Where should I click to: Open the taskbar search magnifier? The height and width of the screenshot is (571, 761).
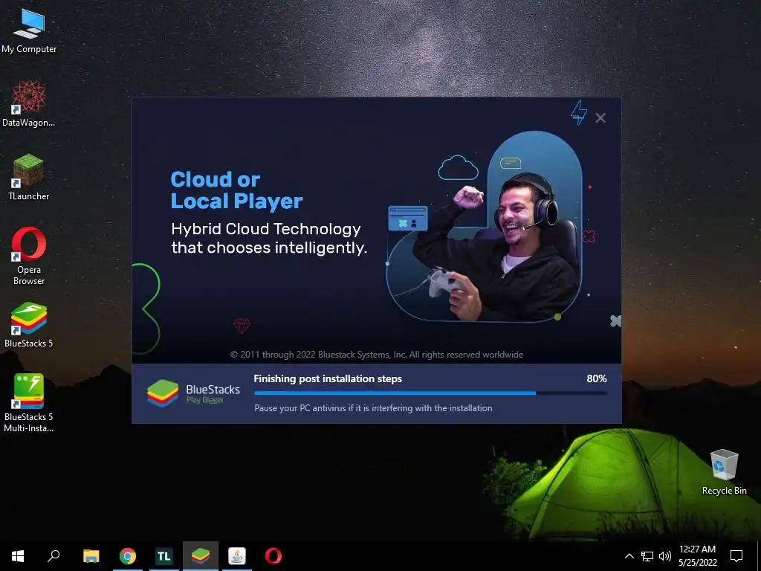click(x=54, y=556)
